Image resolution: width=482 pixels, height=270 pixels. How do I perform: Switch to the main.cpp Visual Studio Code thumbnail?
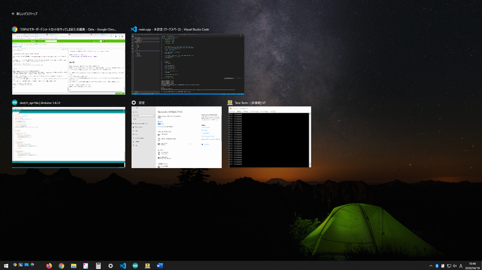pos(188,64)
